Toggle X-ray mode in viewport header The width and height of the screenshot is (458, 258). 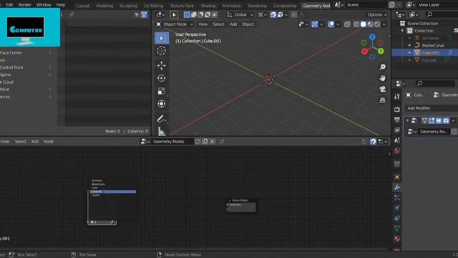click(x=347, y=24)
